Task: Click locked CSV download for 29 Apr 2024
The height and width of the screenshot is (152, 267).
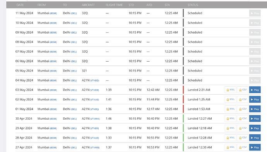Action: [243, 128]
